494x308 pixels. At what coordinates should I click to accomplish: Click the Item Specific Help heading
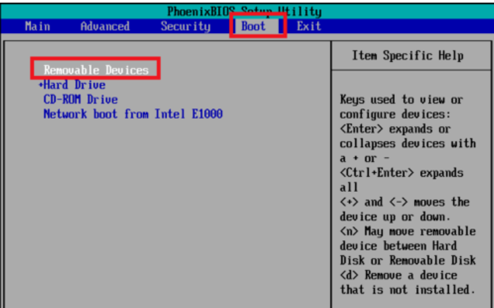point(407,56)
